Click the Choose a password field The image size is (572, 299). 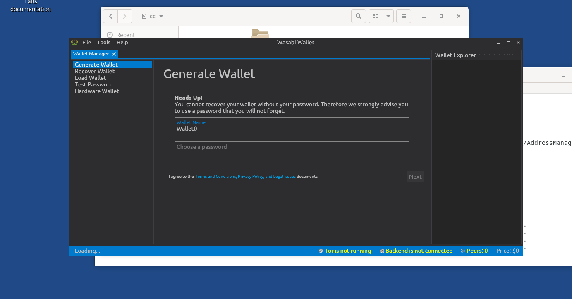[292, 146]
